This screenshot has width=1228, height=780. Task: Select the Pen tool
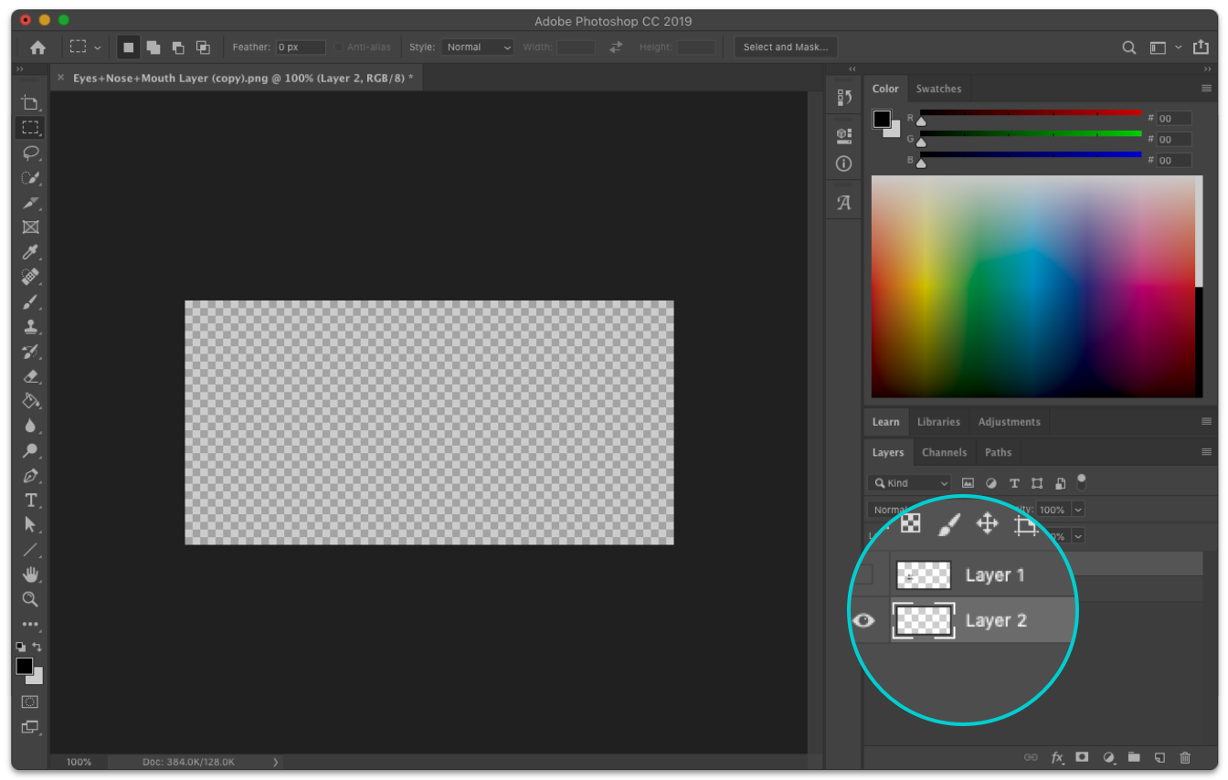click(x=30, y=475)
